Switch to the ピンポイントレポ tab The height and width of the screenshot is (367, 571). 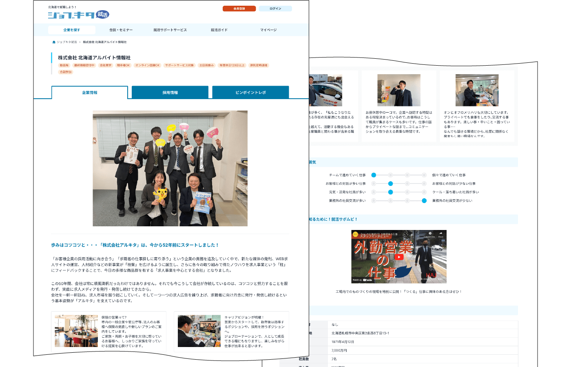(250, 93)
